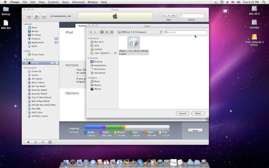Open Mac OS X drive on desktop
This screenshot has width=269, height=168.
click(x=254, y=10)
